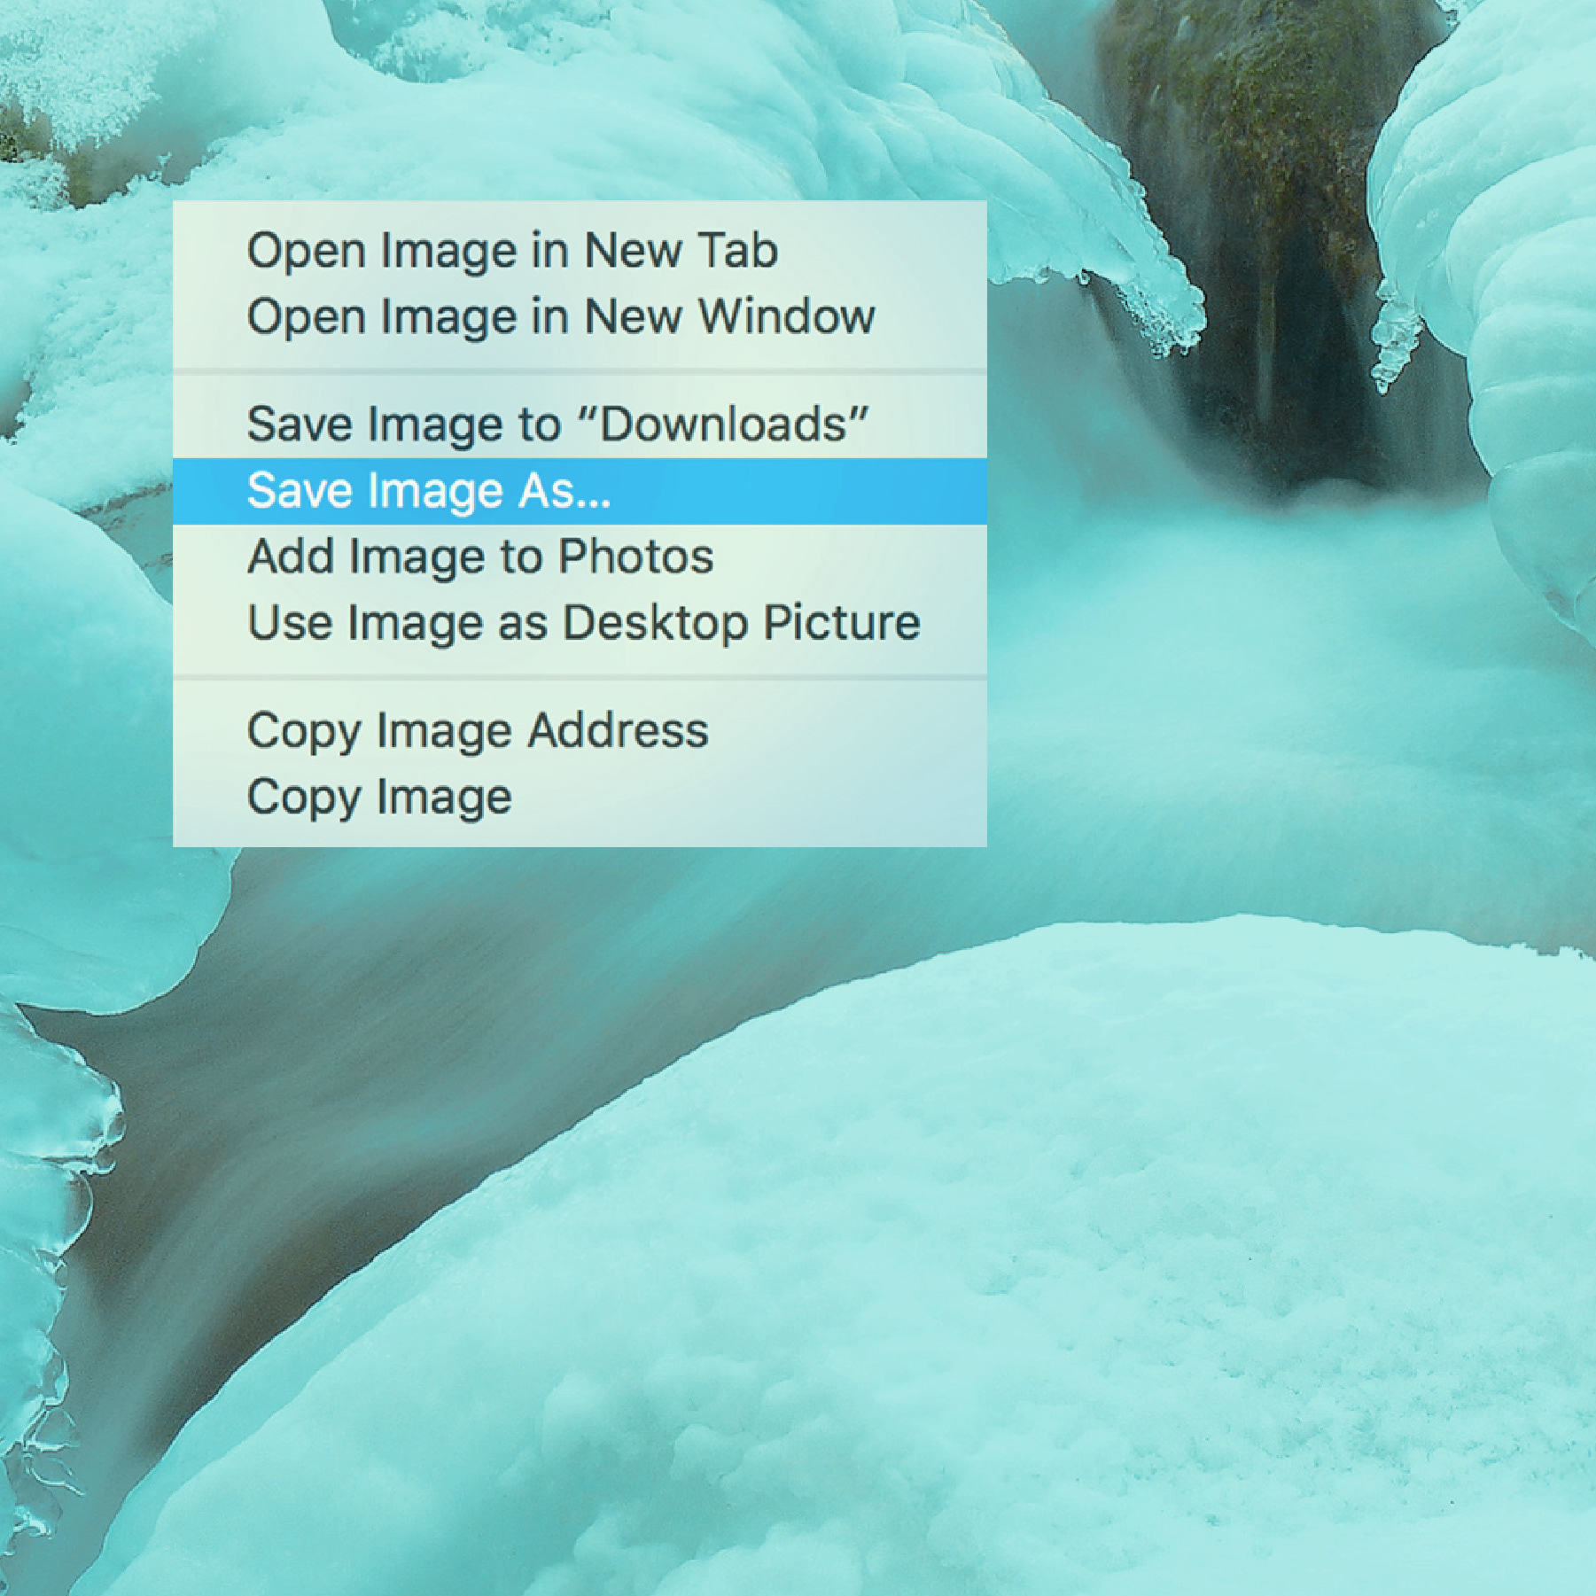Pick Use Image as Desktop Picture

click(580, 623)
